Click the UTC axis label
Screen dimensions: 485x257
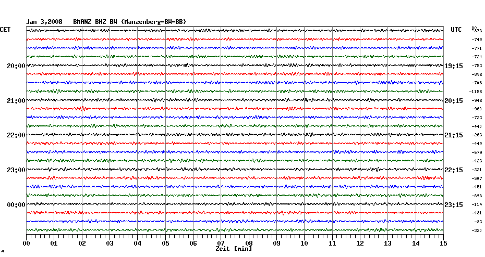[x=456, y=30]
